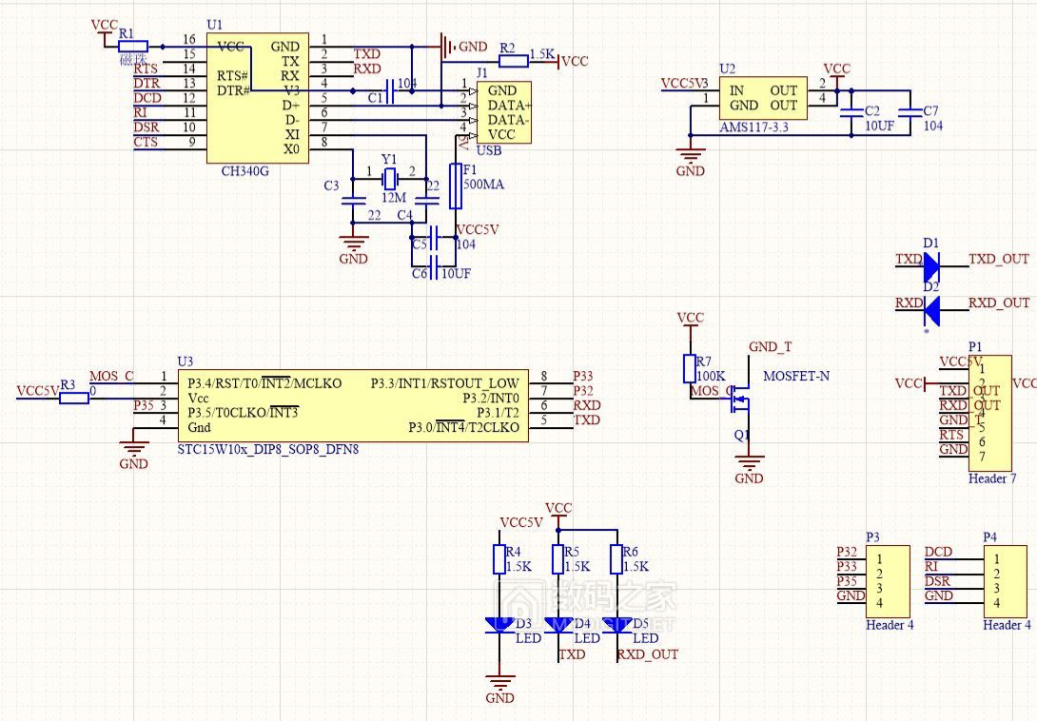
Task: Select the C6 10UF capacitor symbol
Action: (434, 266)
